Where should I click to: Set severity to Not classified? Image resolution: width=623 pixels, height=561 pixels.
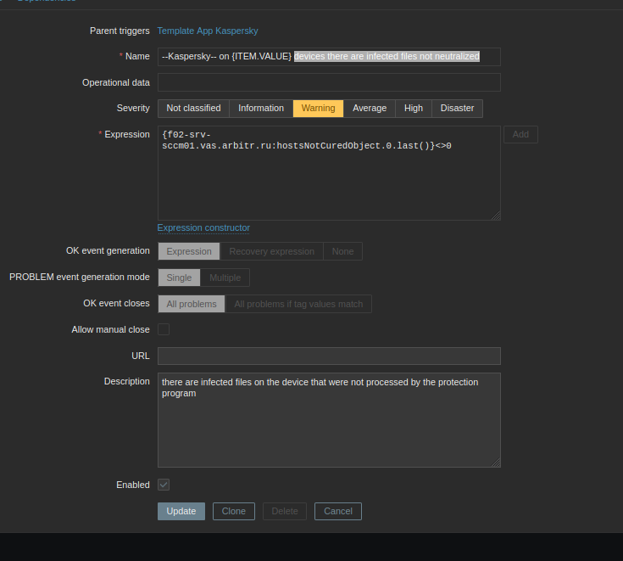(193, 109)
